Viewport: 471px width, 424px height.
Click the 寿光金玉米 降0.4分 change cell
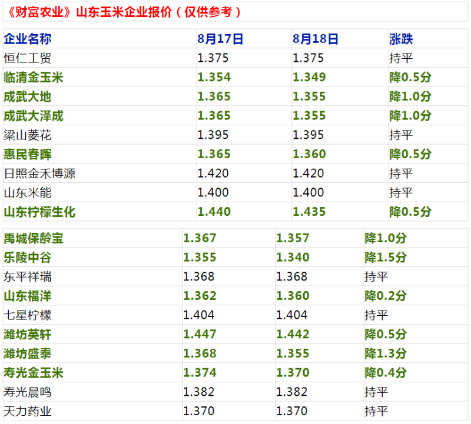tap(386, 373)
